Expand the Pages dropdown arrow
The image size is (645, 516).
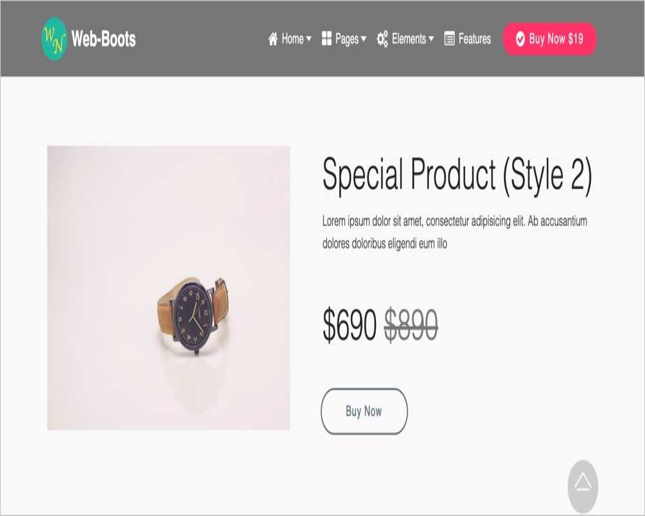pyautogui.click(x=363, y=39)
